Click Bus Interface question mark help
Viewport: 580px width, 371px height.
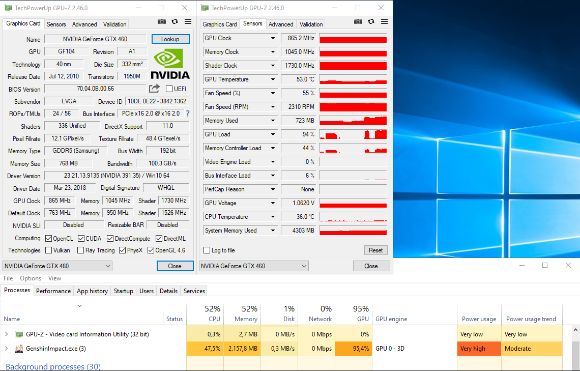[x=188, y=113]
